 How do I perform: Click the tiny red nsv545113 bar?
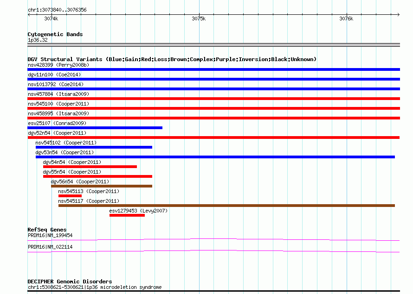pos(70,196)
